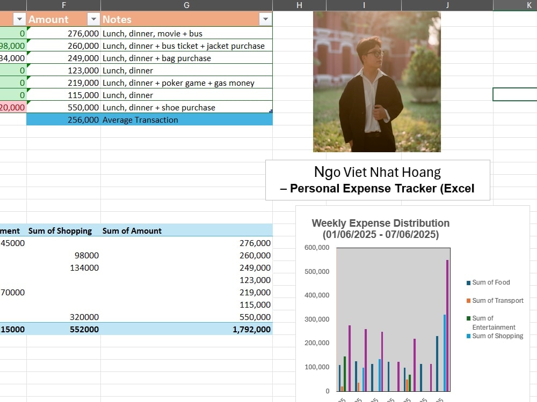Select the 320000 shopping pivot value
The width and height of the screenshot is (537, 402).
click(x=64, y=317)
